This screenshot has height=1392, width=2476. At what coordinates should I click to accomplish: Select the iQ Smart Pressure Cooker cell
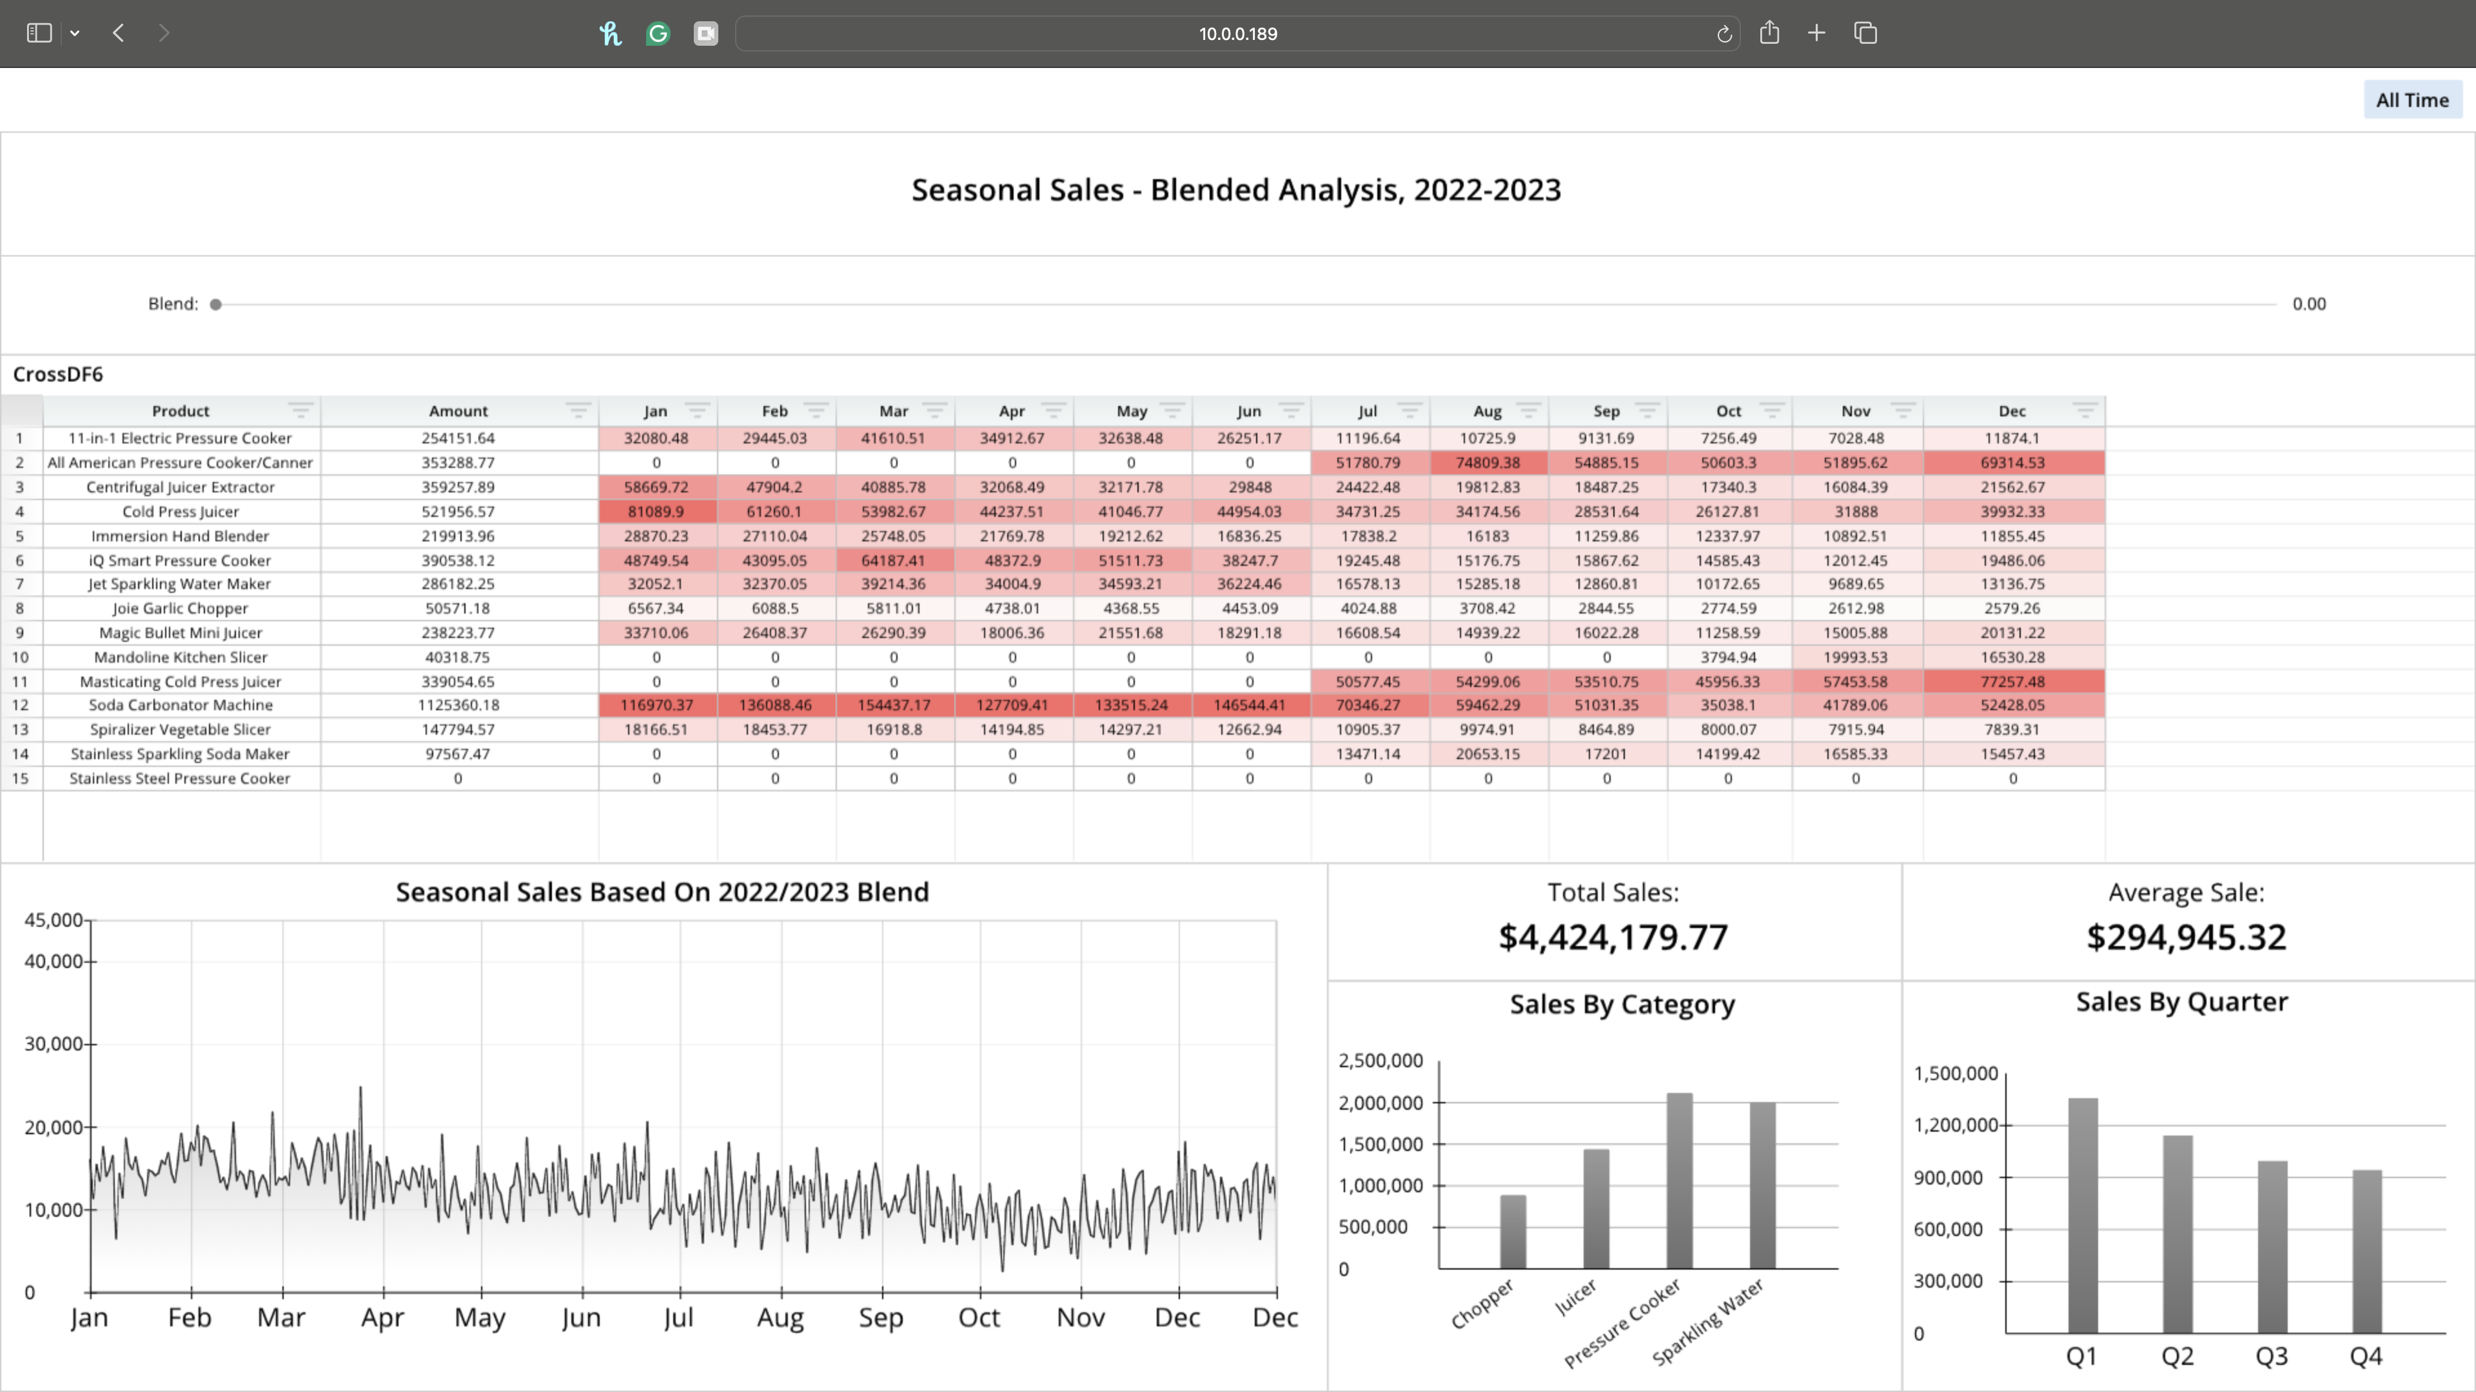pos(181,560)
